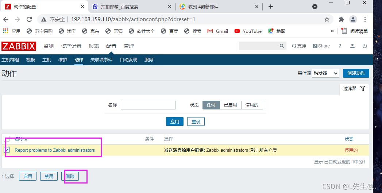
Task: Click the 重设 filter reset button
Action: pyautogui.click(x=196, y=121)
